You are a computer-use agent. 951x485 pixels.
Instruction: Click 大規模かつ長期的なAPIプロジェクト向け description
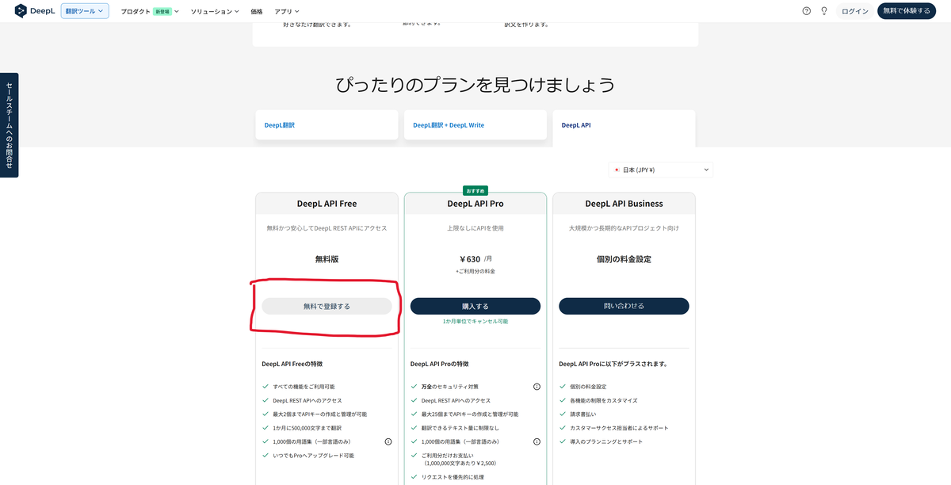point(624,228)
